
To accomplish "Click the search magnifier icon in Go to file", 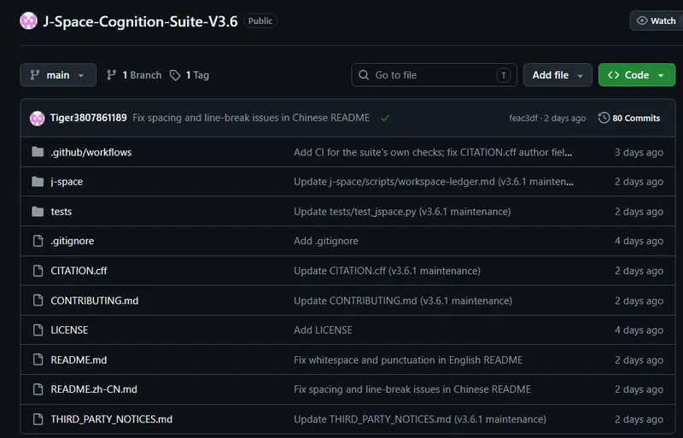I will point(364,75).
